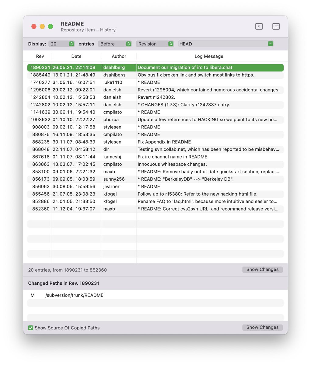Open the Before dropdown
This screenshot has height=365, width=311.
tap(115, 44)
